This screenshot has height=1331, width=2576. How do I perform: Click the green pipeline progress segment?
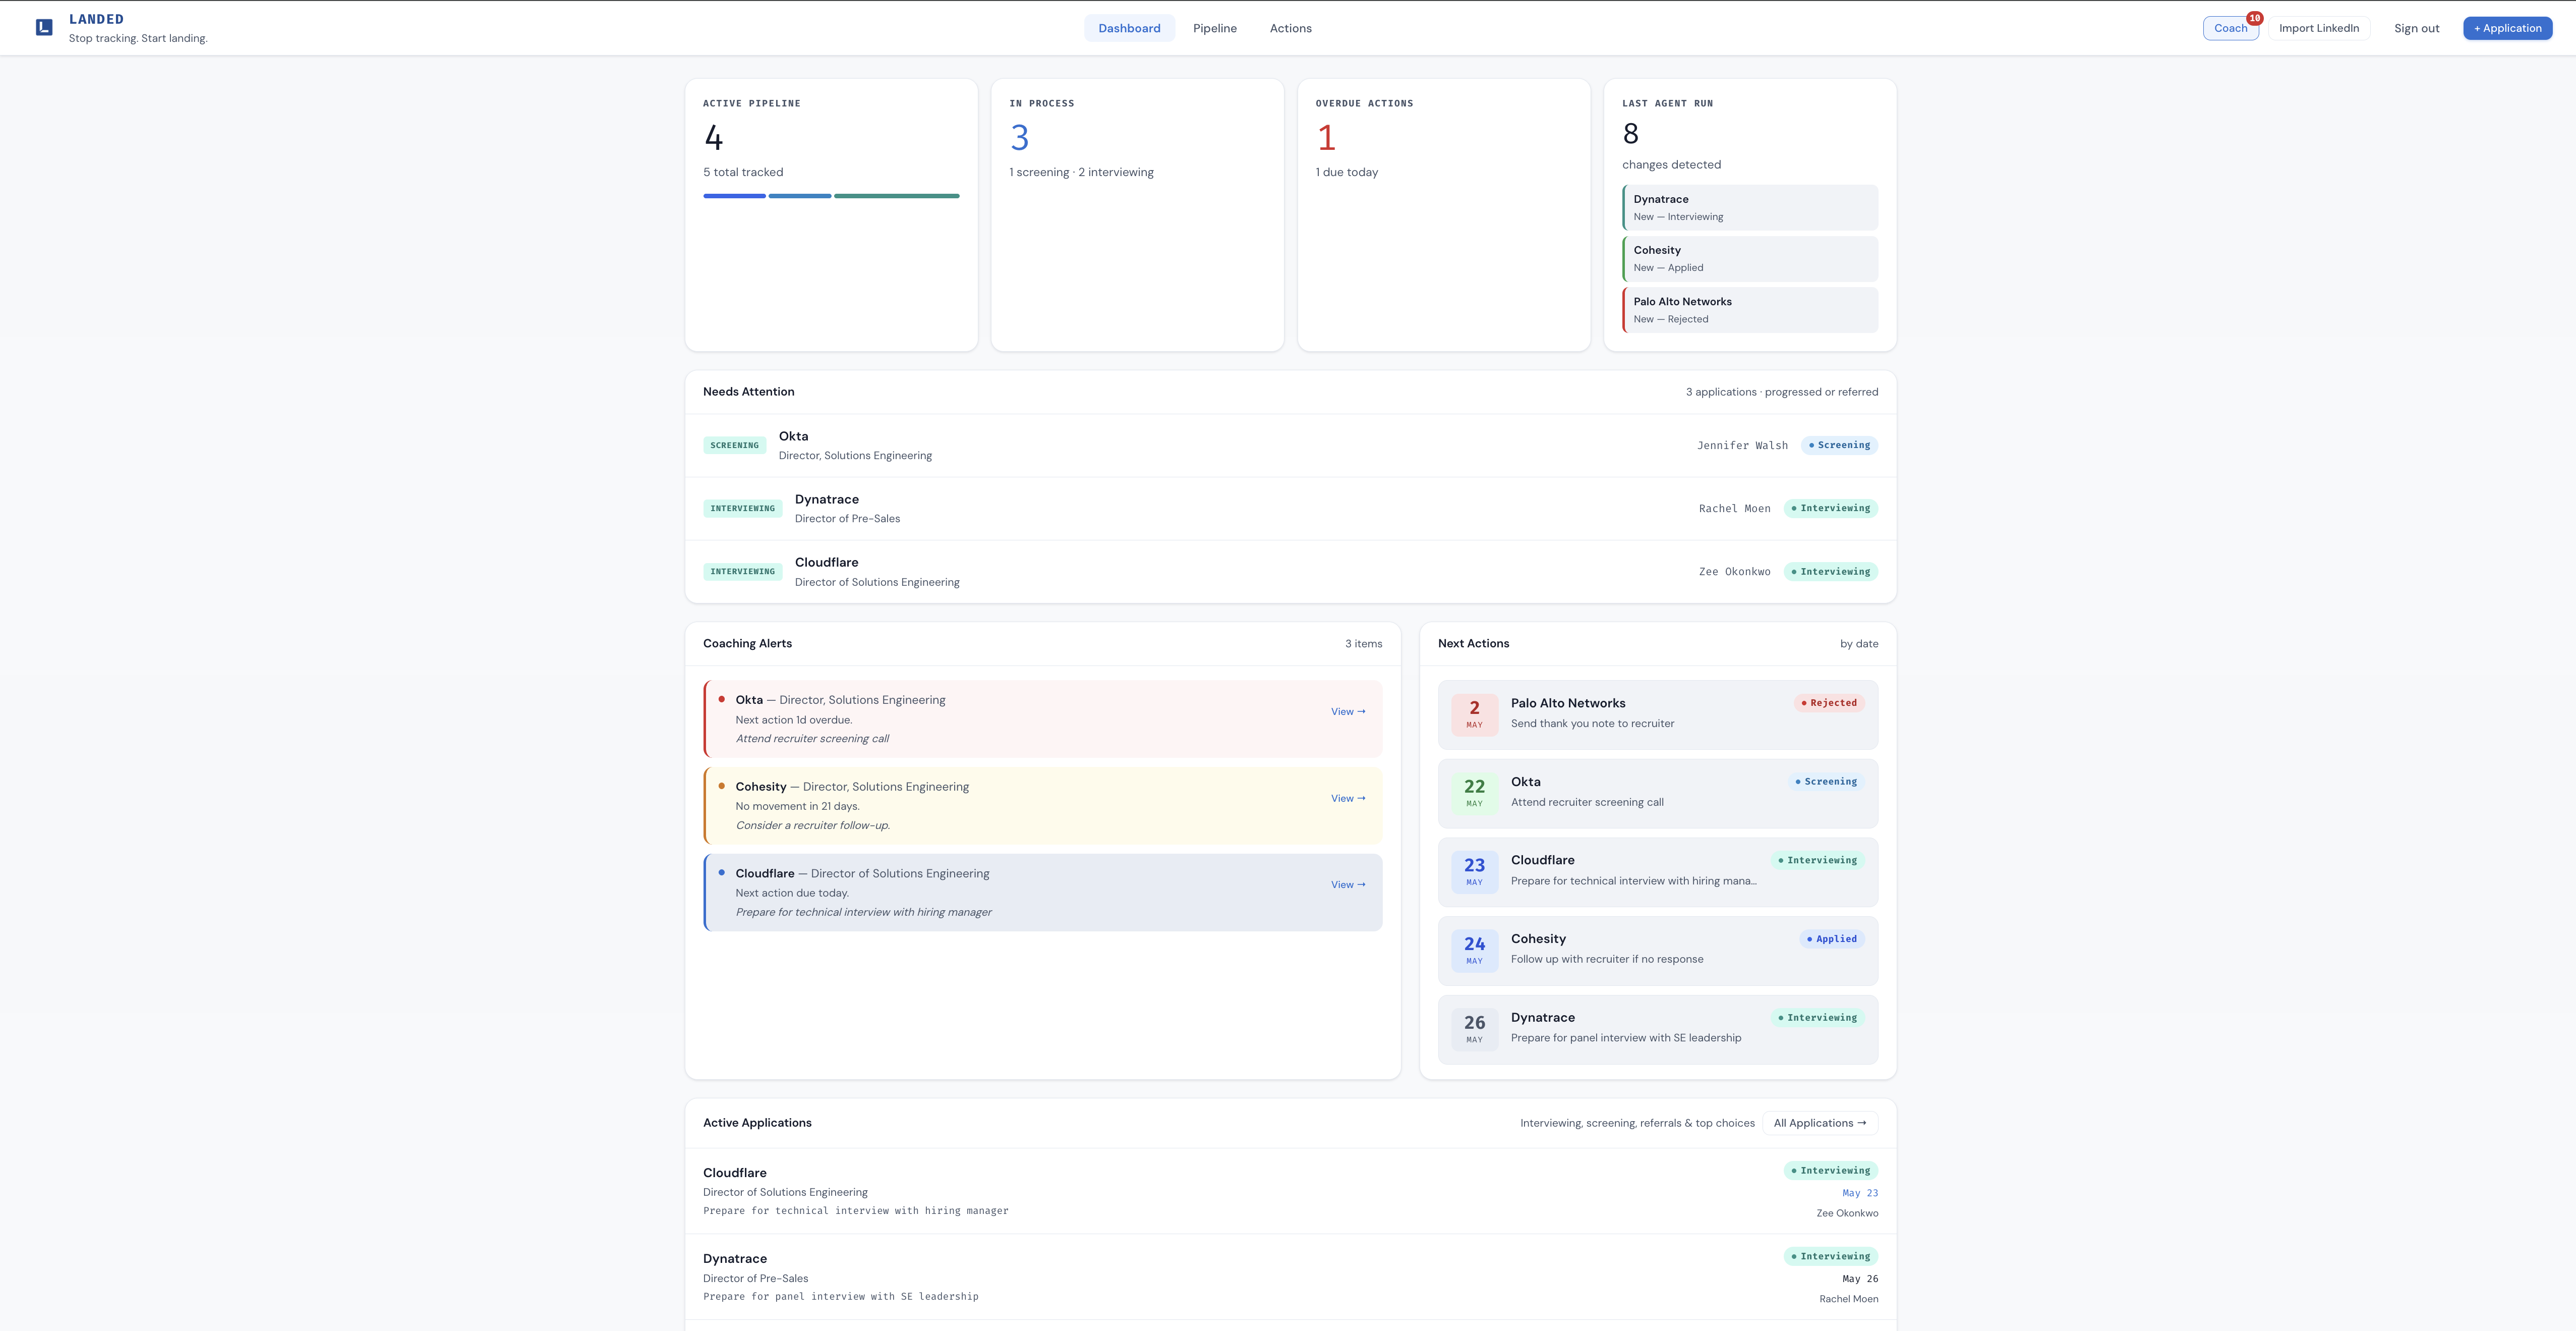click(x=896, y=196)
